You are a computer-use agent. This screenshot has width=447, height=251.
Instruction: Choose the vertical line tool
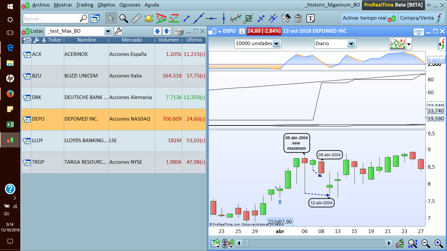click(x=223, y=18)
